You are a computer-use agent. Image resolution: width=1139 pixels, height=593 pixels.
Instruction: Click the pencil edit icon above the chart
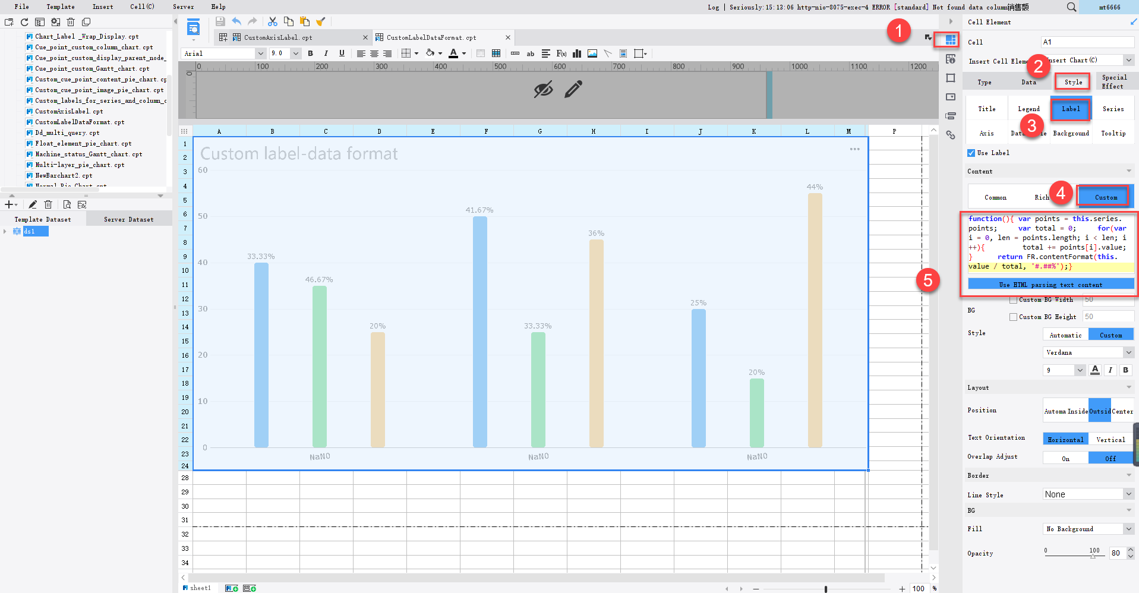tap(572, 90)
